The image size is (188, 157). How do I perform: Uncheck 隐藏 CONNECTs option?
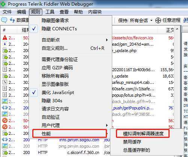coord(70,29)
